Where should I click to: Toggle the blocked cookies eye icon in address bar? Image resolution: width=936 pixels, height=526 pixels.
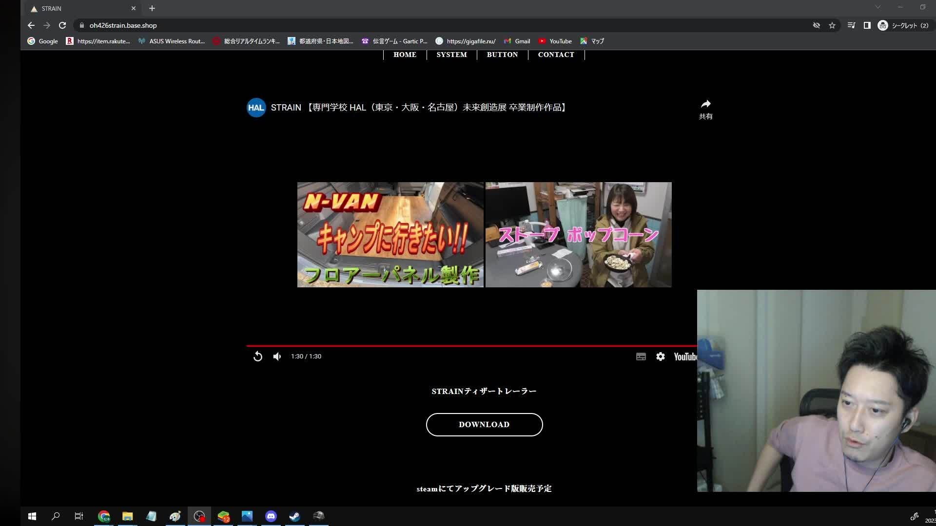pos(817,25)
